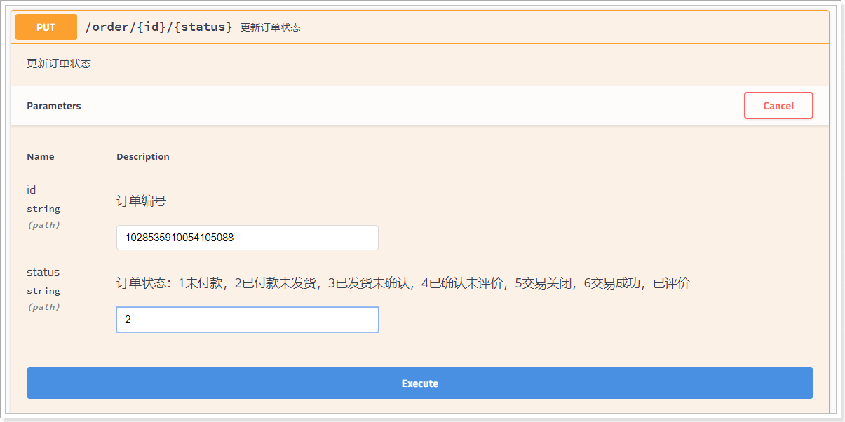Image resolution: width=845 pixels, height=422 pixels.
Task: Click the id parameter name
Action: pos(32,190)
